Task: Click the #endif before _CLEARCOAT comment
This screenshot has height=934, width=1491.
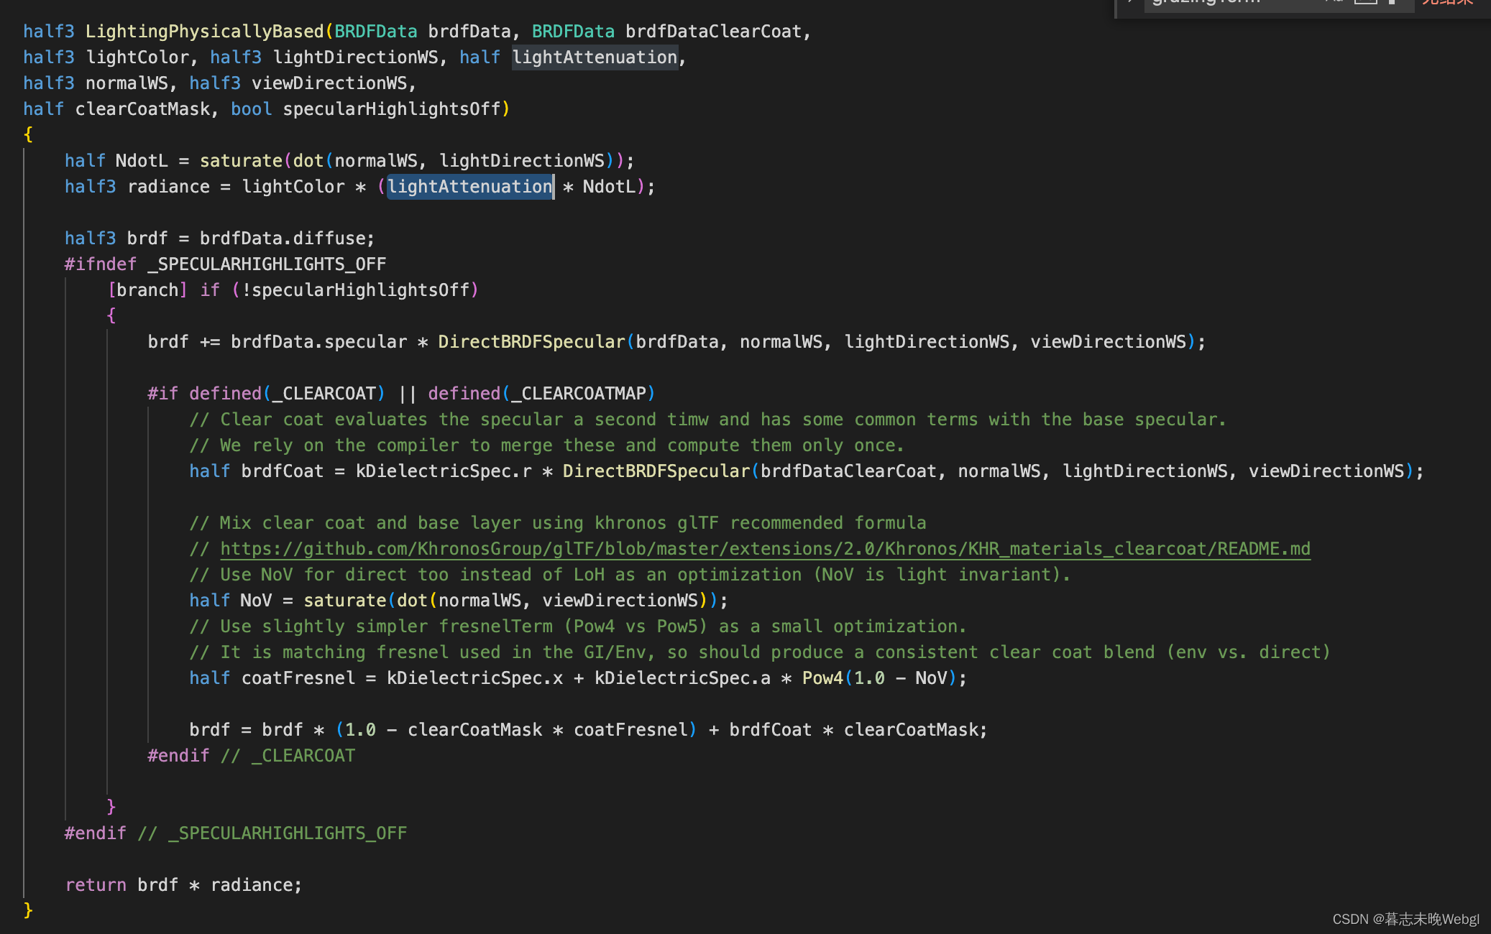Action: [x=178, y=756]
